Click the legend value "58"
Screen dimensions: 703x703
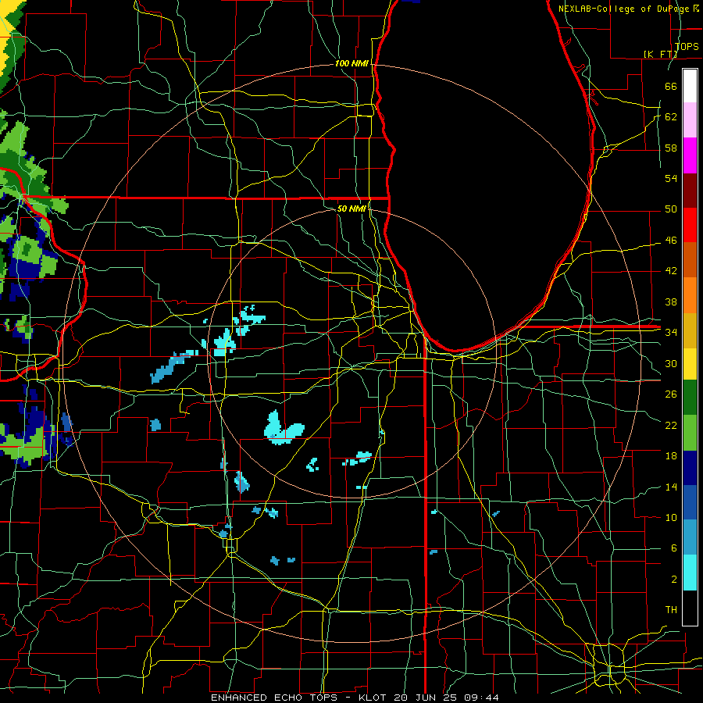[x=671, y=148]
